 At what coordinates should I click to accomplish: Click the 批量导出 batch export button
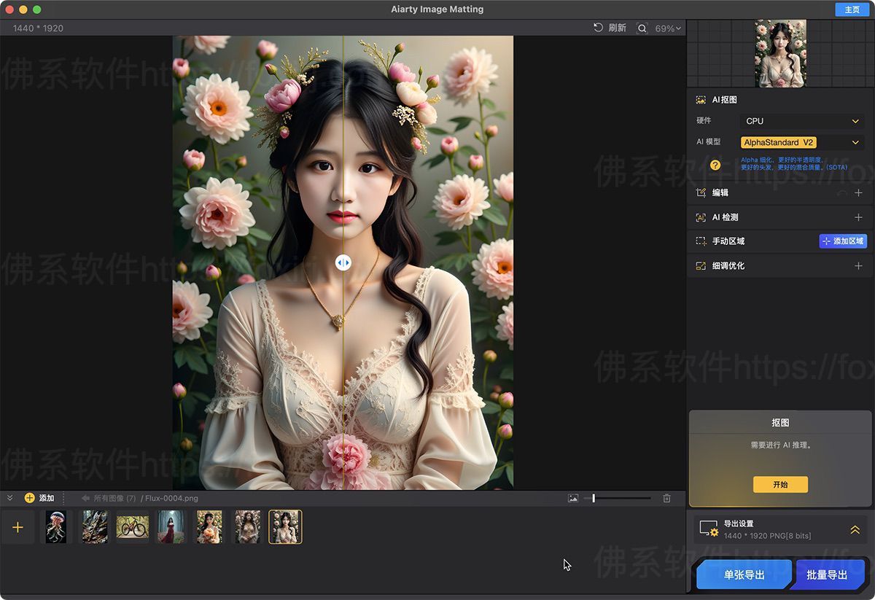tap(827, 574)
